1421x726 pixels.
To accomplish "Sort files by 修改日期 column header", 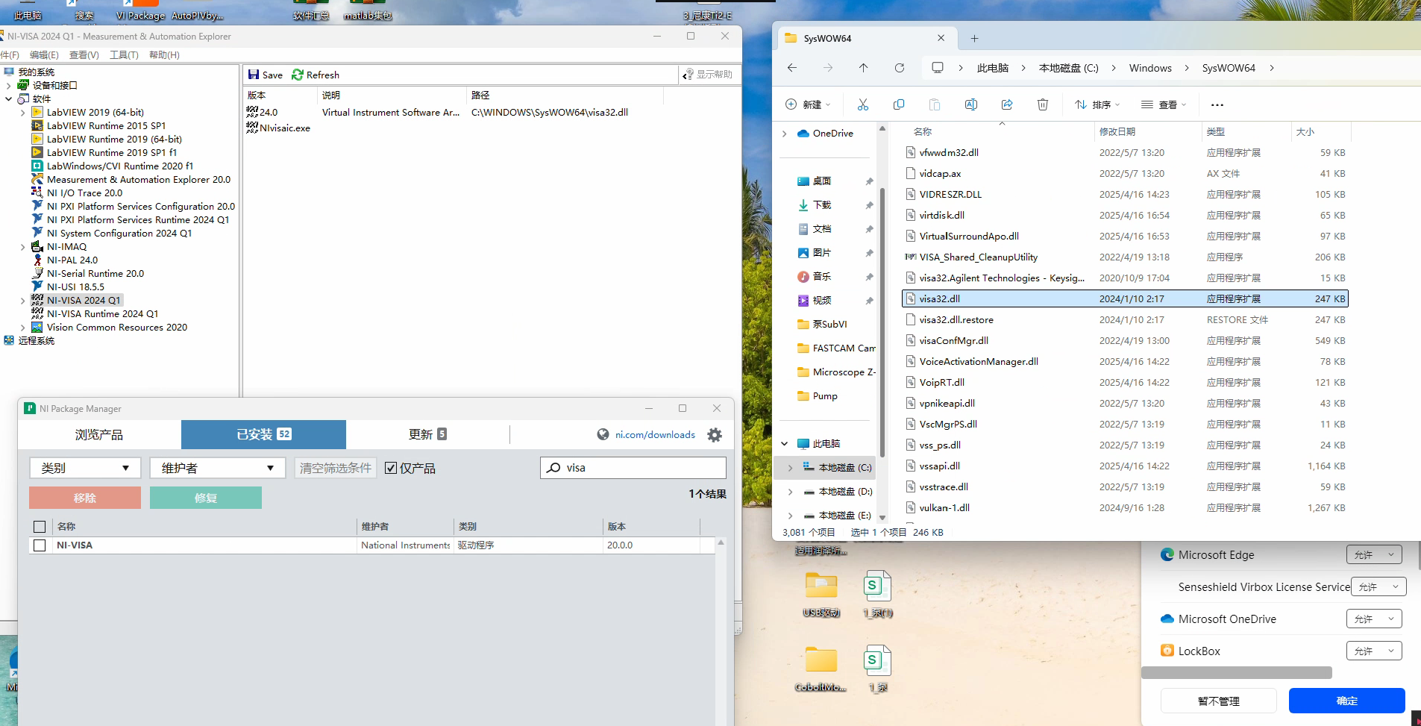I will coord(1117,131).
